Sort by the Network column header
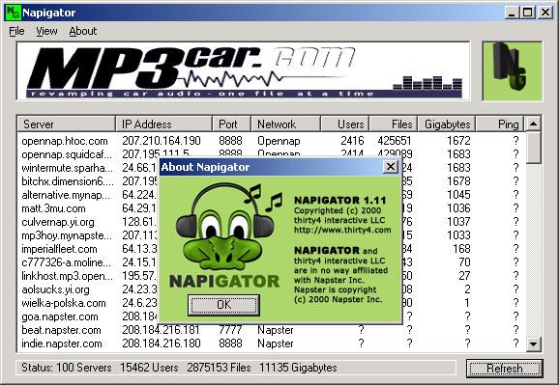The image size is (559, 385). [x=286, y=124]
